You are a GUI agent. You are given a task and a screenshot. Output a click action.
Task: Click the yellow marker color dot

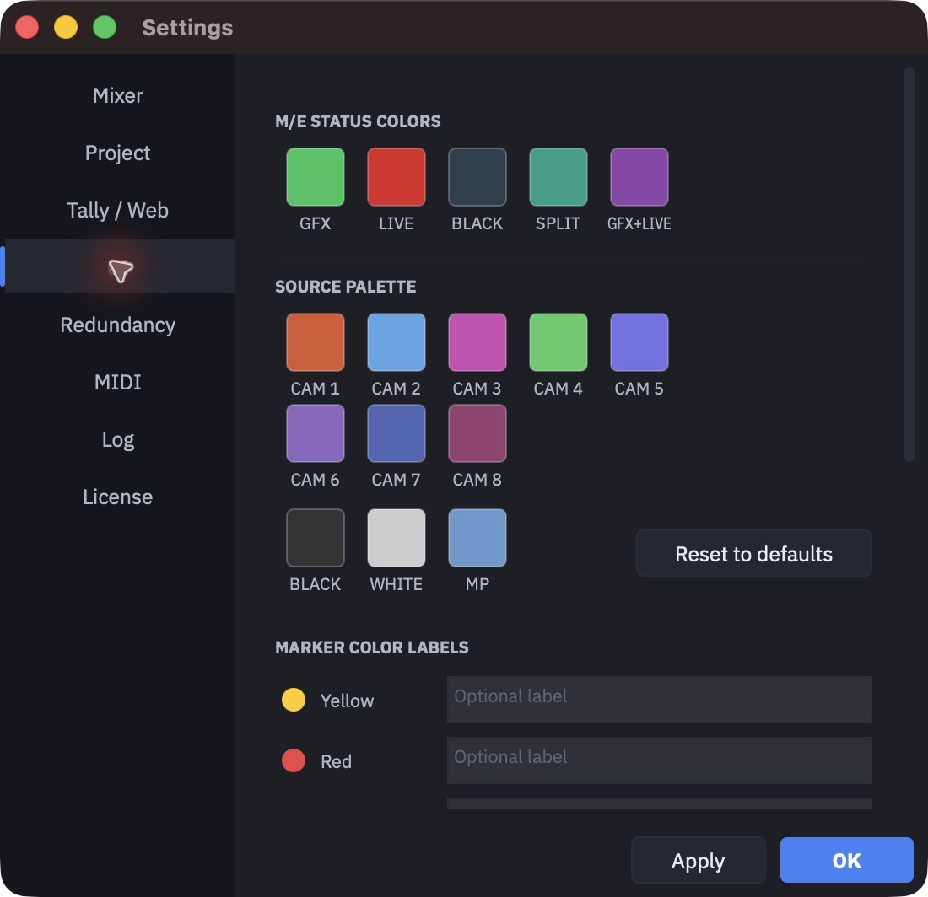(x=294, y=700)
